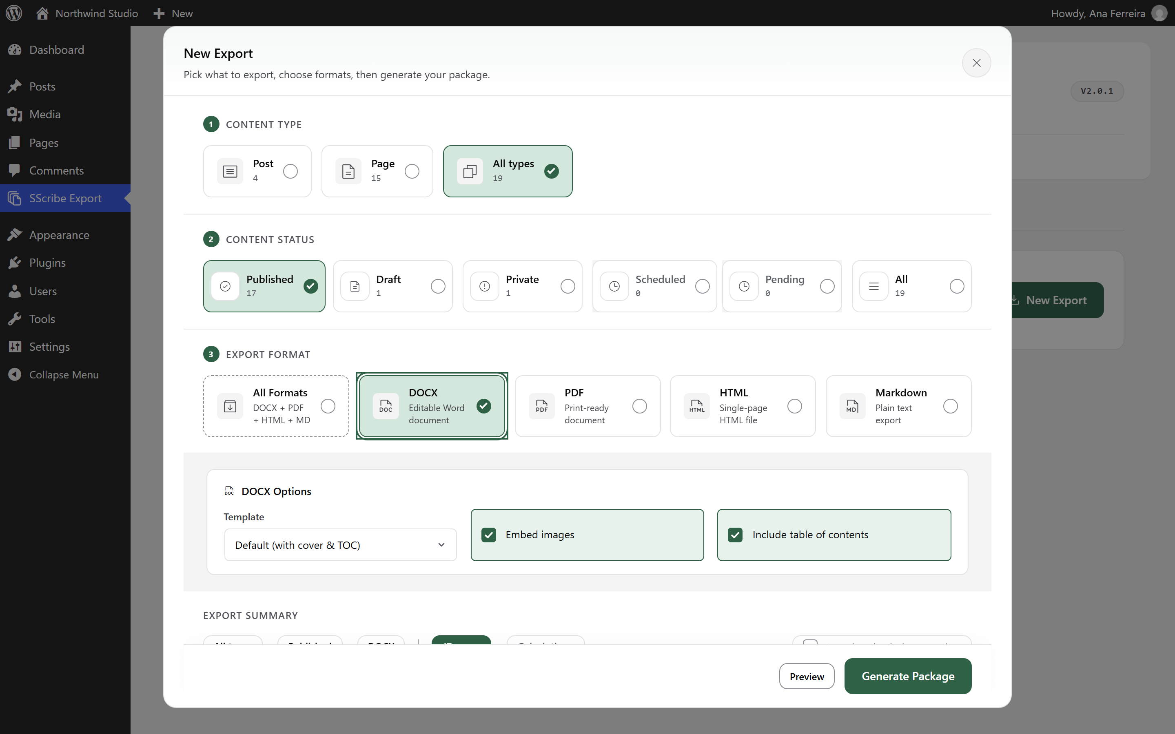Viewport: 1175px width, 734px height.
Task: Pick the HTML export format radio
Action: point(794,406)
